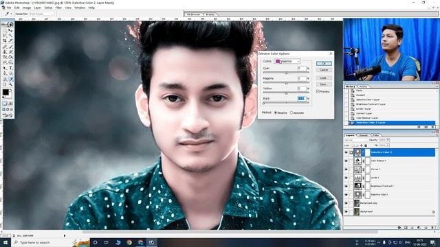The height and width of the screenshot is (247, 440).
Task: Open the Colors dropdown showing Magenta
Action: tap(287, 61)
